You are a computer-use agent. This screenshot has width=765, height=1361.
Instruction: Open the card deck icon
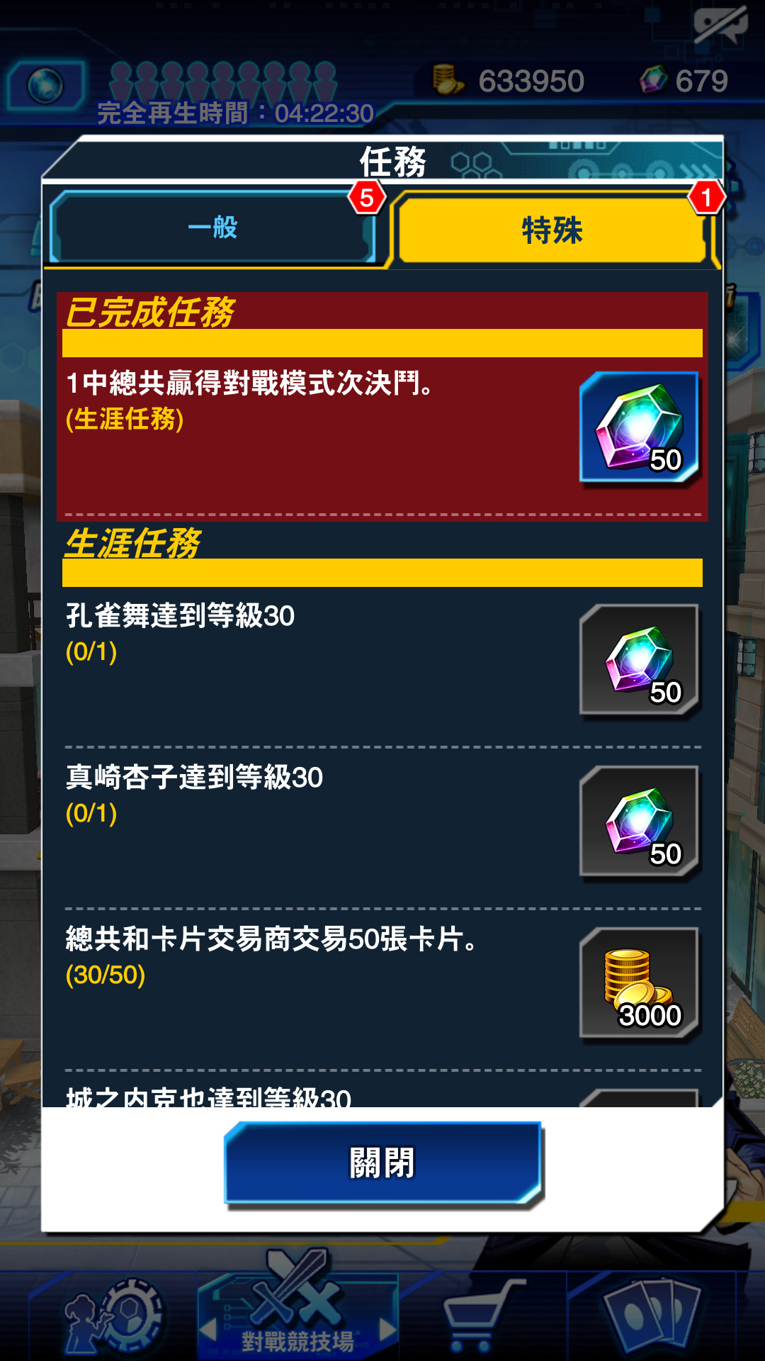pyautogui.click(x=652, y=1316)
